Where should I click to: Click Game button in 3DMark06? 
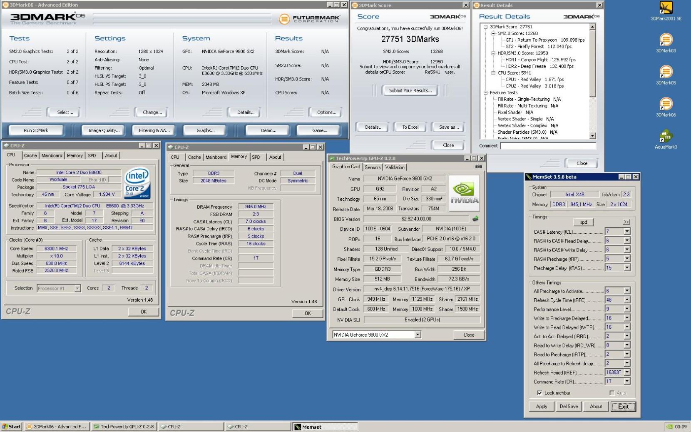point(319,130)
